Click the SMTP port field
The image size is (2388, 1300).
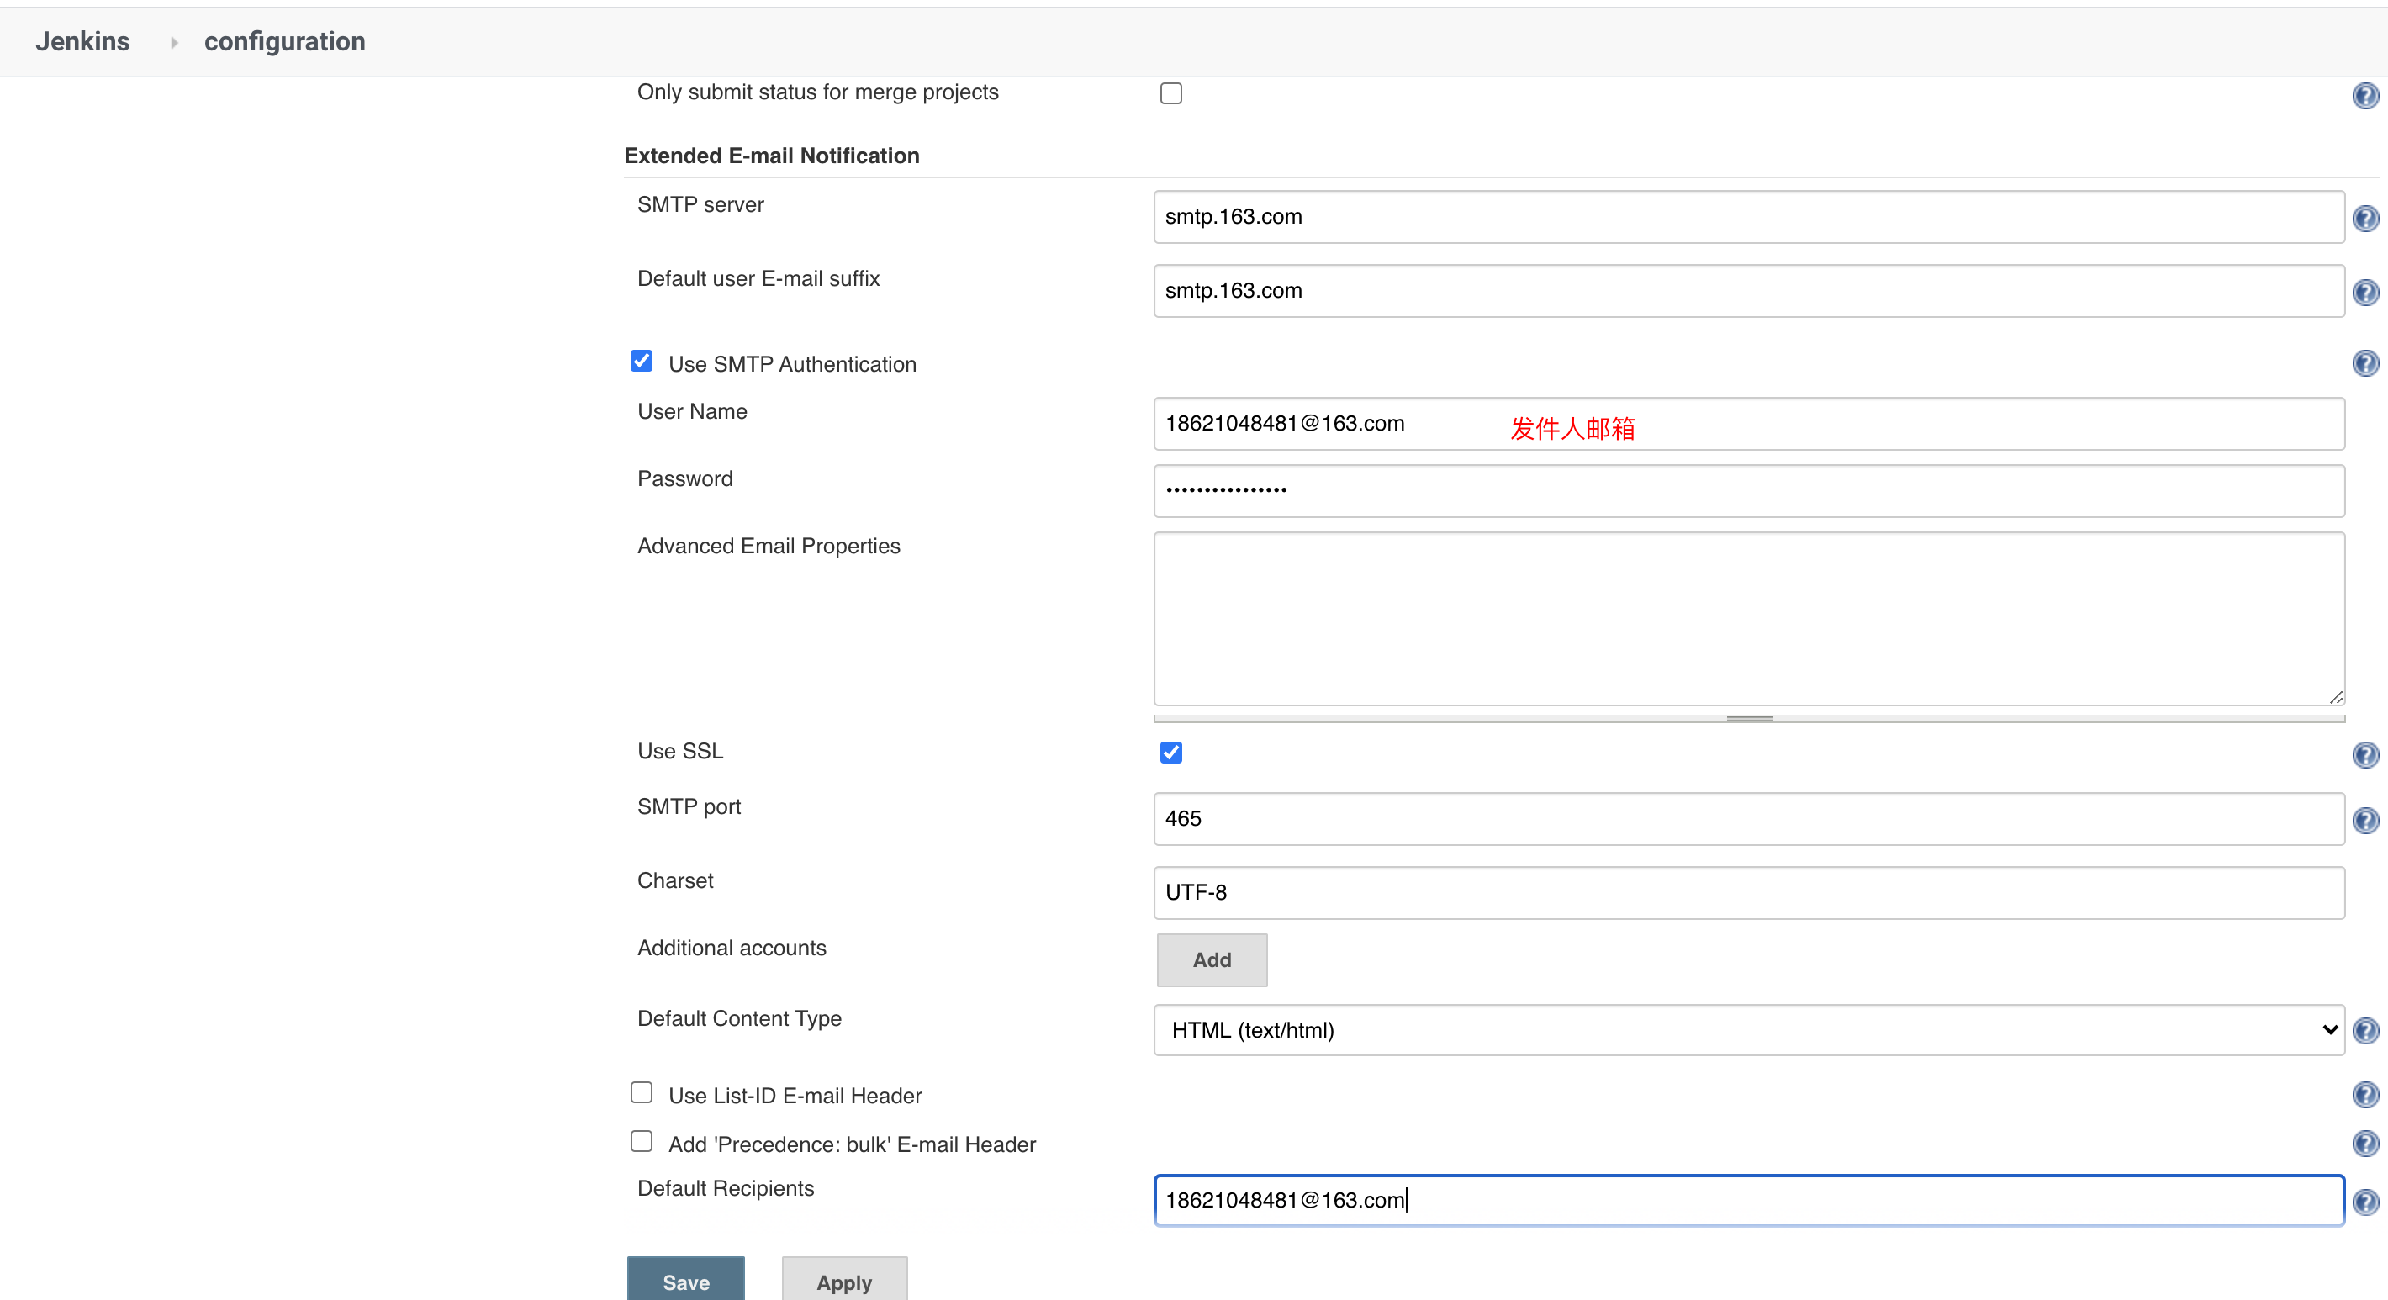point(1748,819)
